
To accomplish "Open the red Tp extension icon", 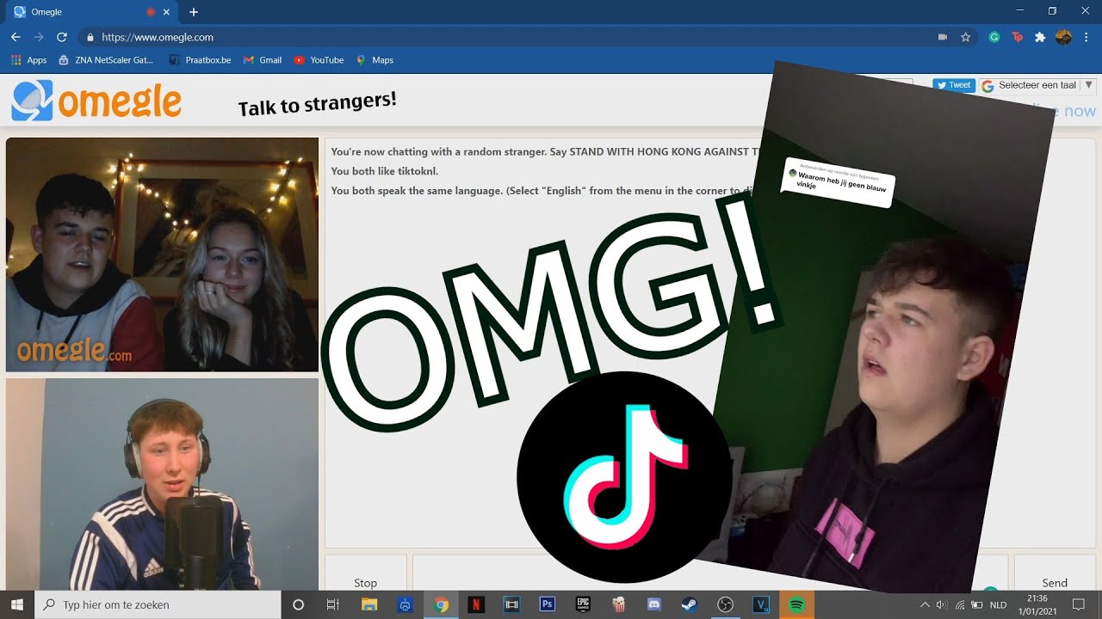I will tap(1018, 37).
